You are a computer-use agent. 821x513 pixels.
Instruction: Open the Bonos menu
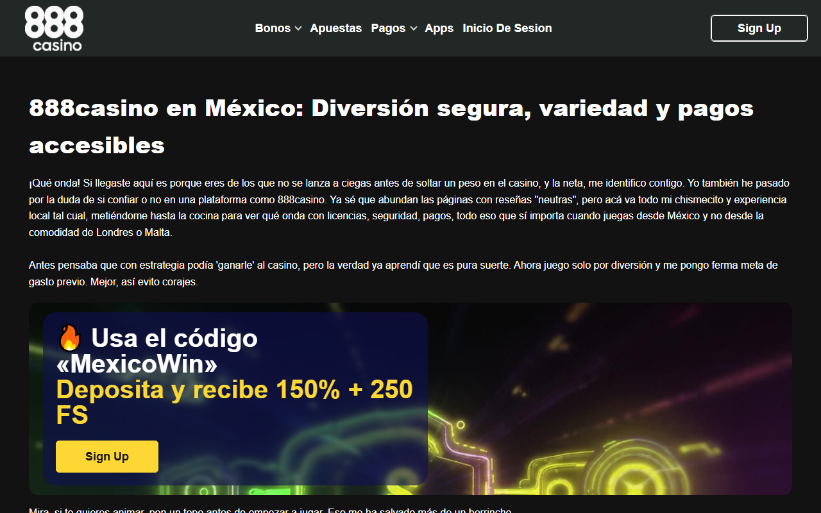pos(273,28)
